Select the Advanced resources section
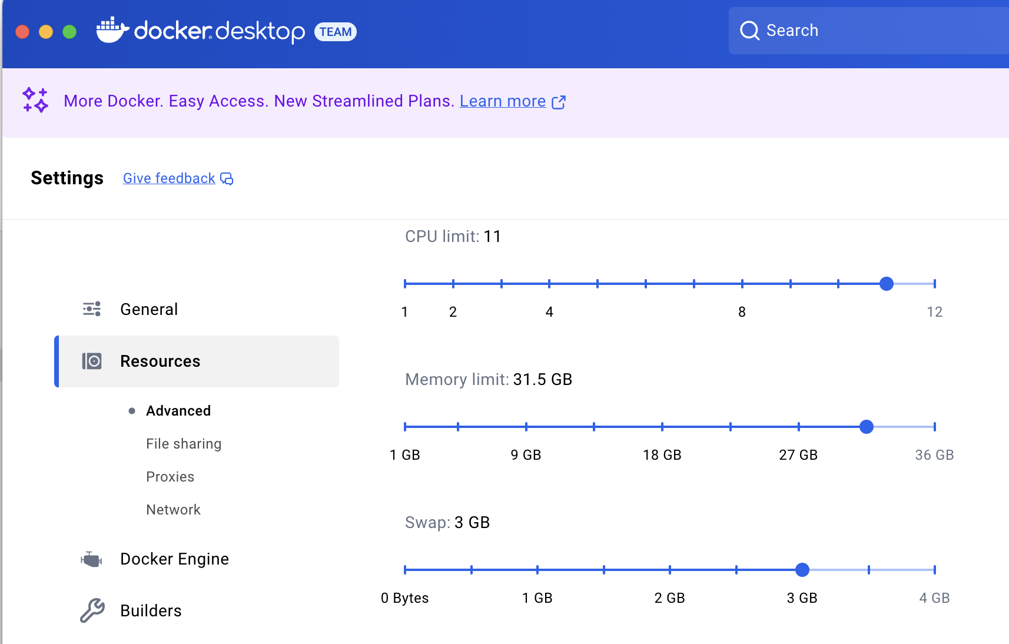Image resolution: width=1009 pixels, height=644 pixels. point(178,411)
